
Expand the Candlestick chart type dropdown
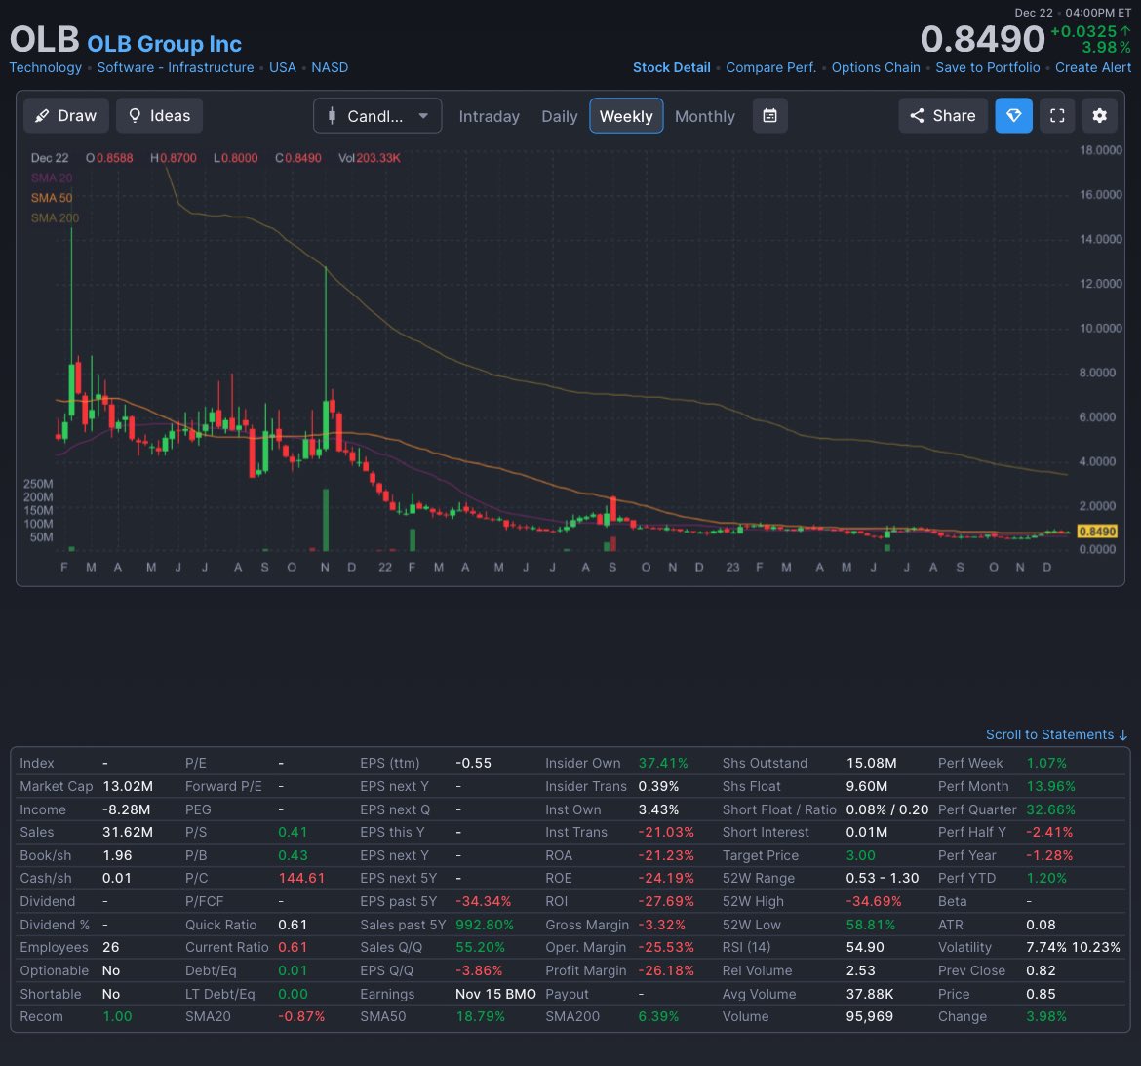[377, 116]
